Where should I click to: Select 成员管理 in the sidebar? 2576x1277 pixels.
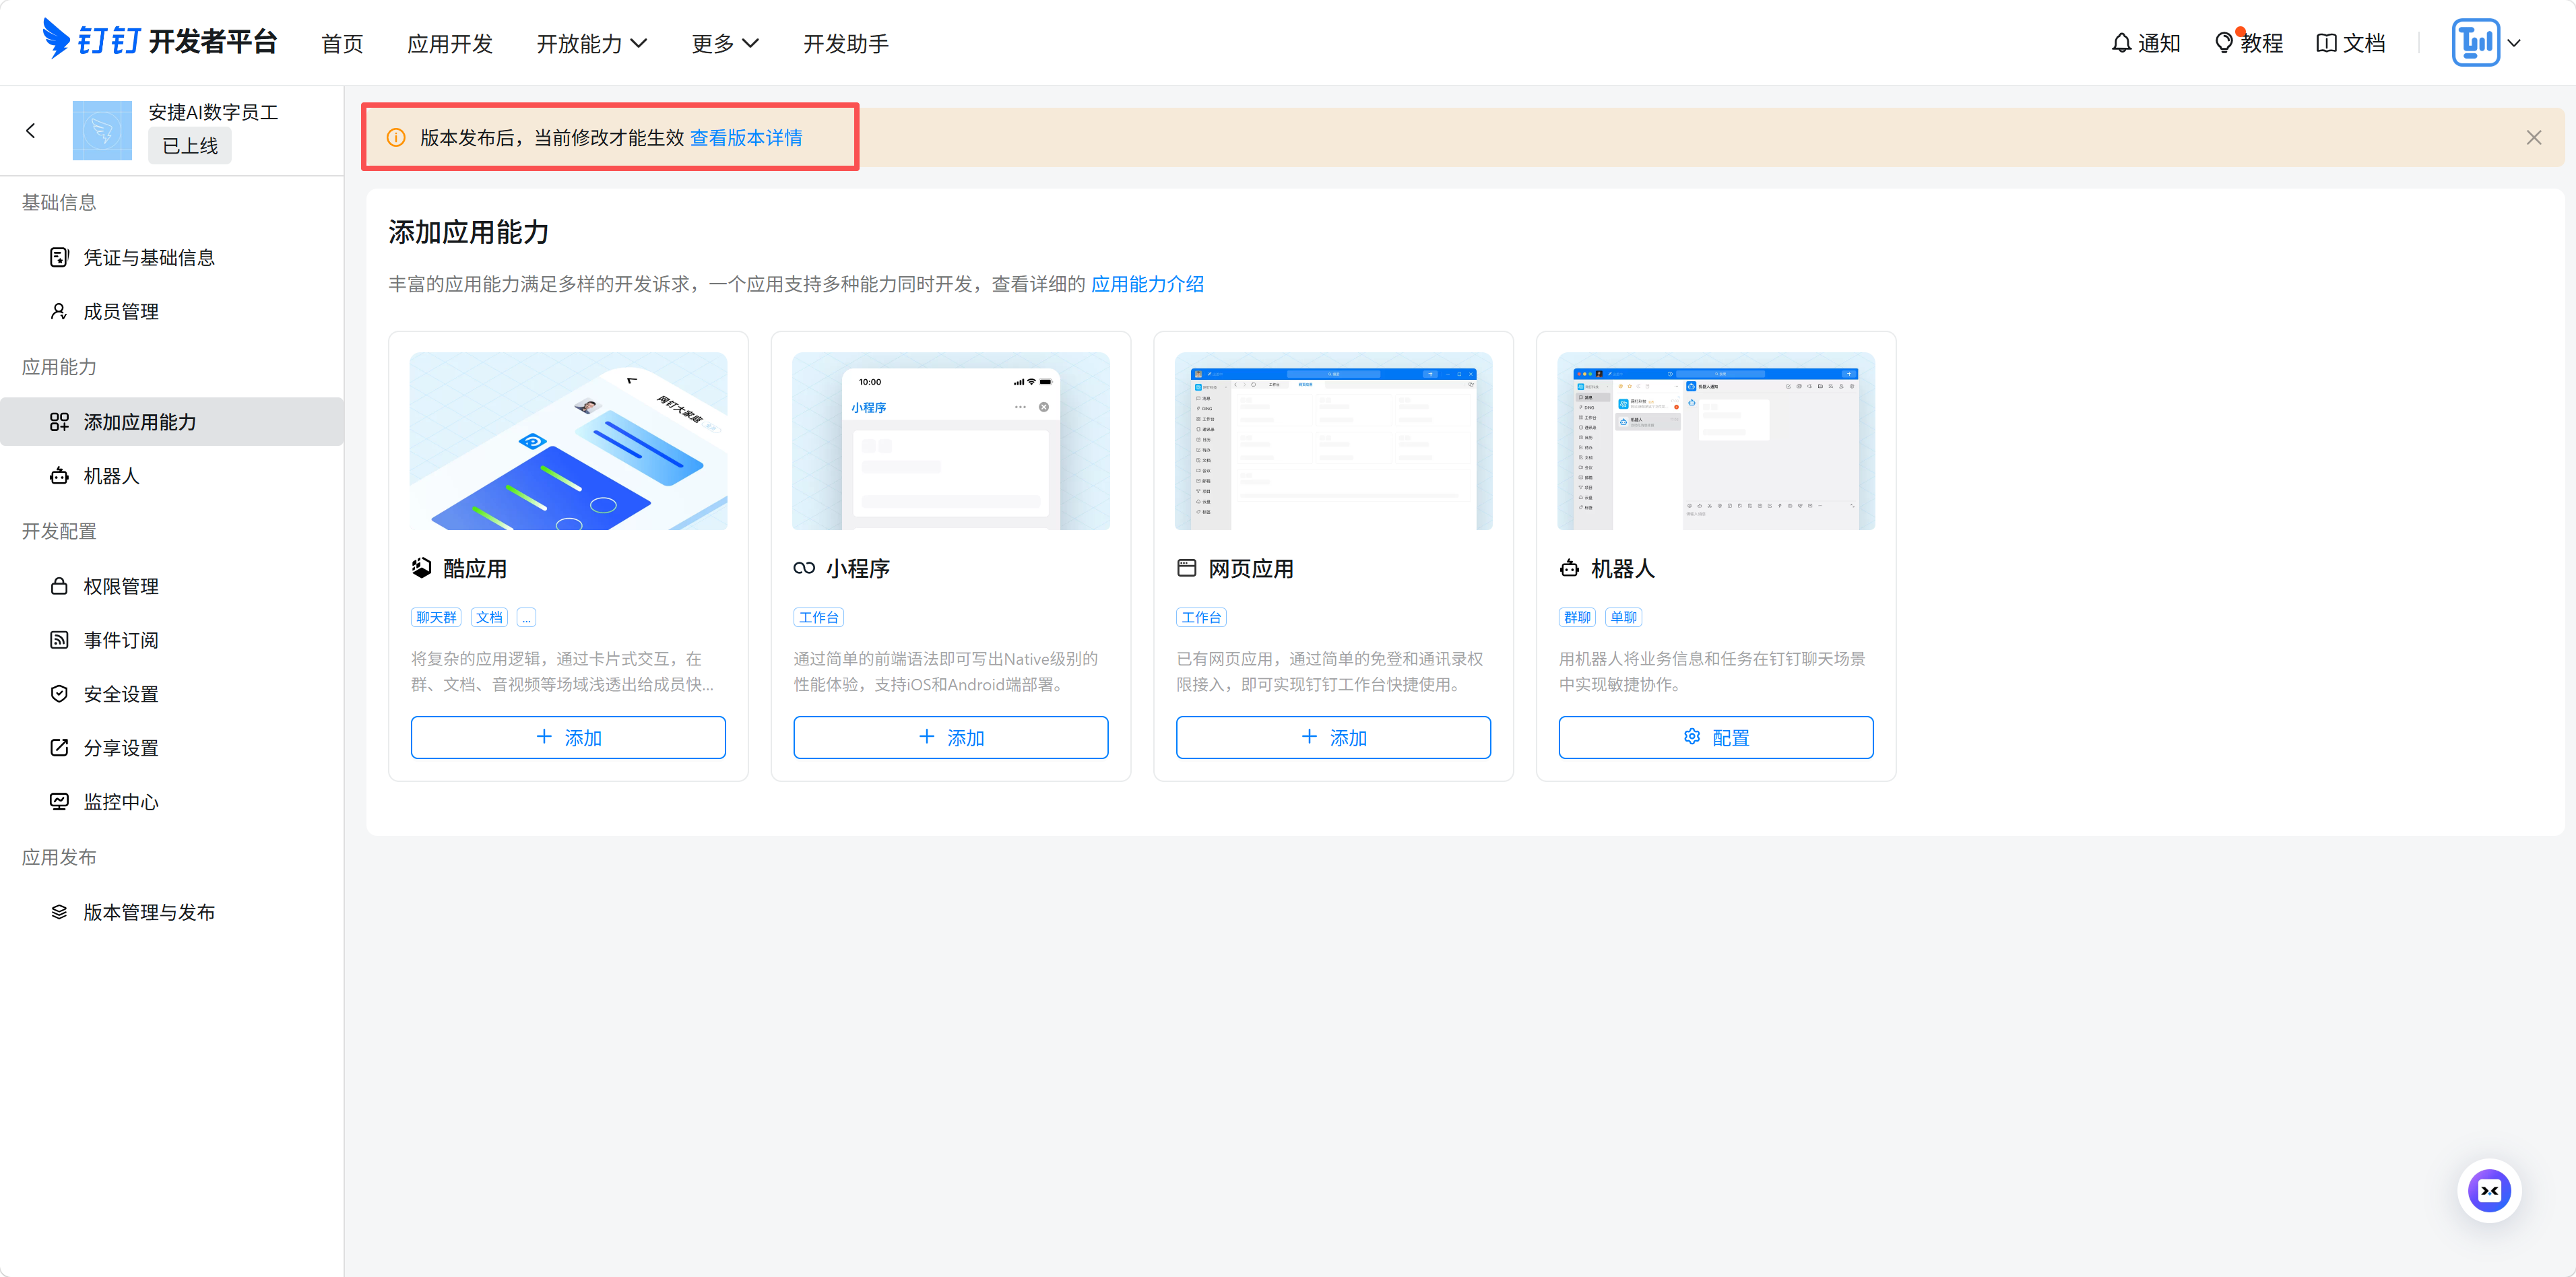(x=172, y=311)
